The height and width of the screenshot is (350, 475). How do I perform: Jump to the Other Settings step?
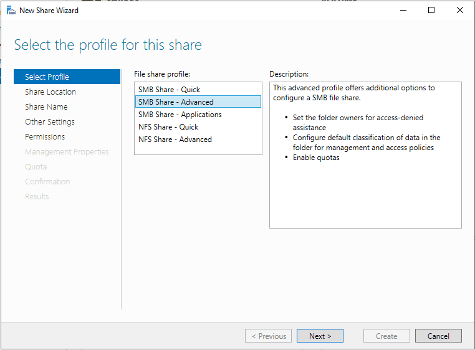point(50,121)
